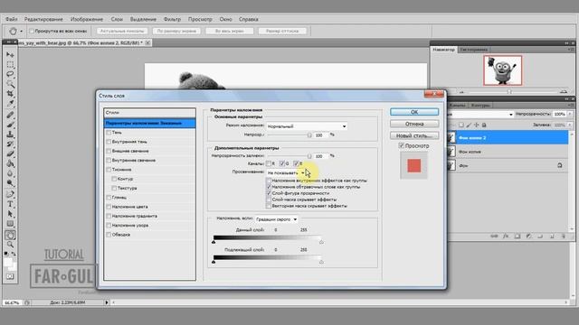
Task: Select the Healing Brush tool
Action: click(x=10, y=115)
